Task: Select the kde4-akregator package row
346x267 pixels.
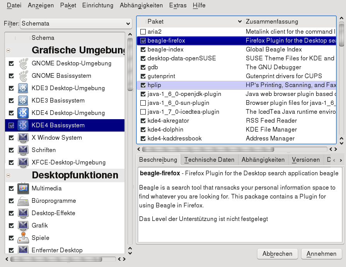Action: (x=237, y=121)
